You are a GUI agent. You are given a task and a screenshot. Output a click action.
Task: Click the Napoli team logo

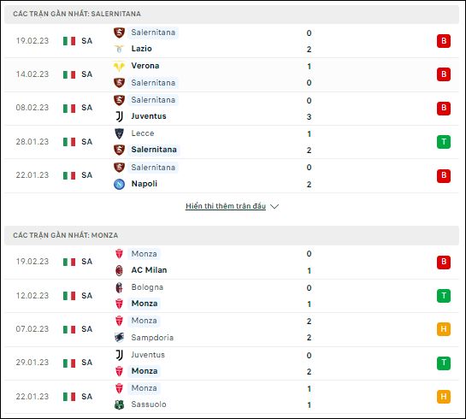[x=119, y=184]
